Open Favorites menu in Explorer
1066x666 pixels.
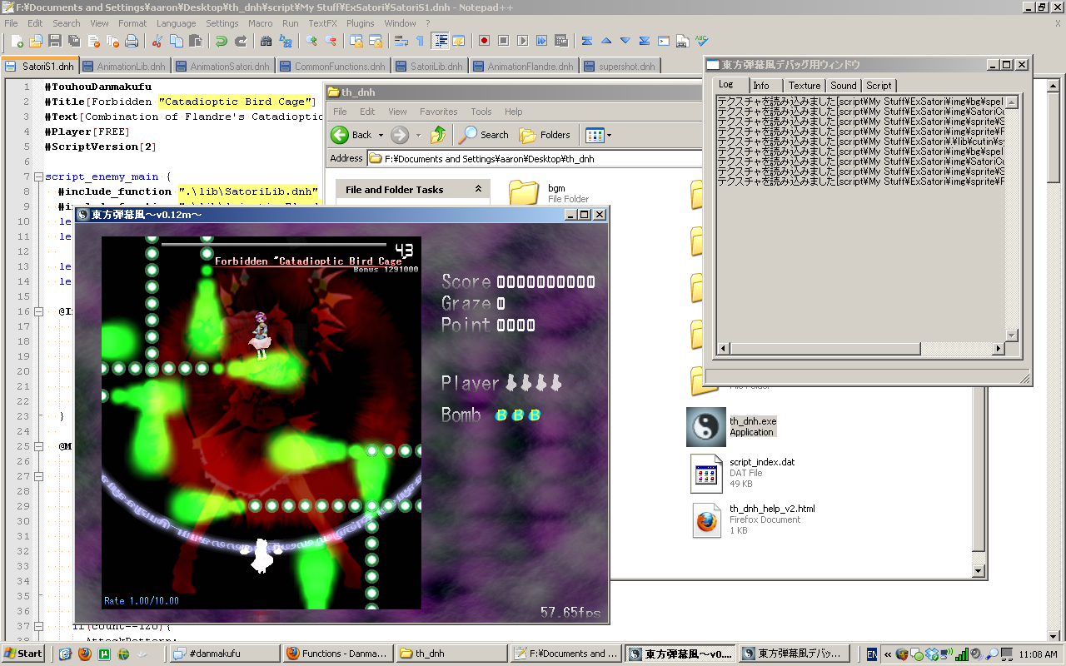point(438,112)
